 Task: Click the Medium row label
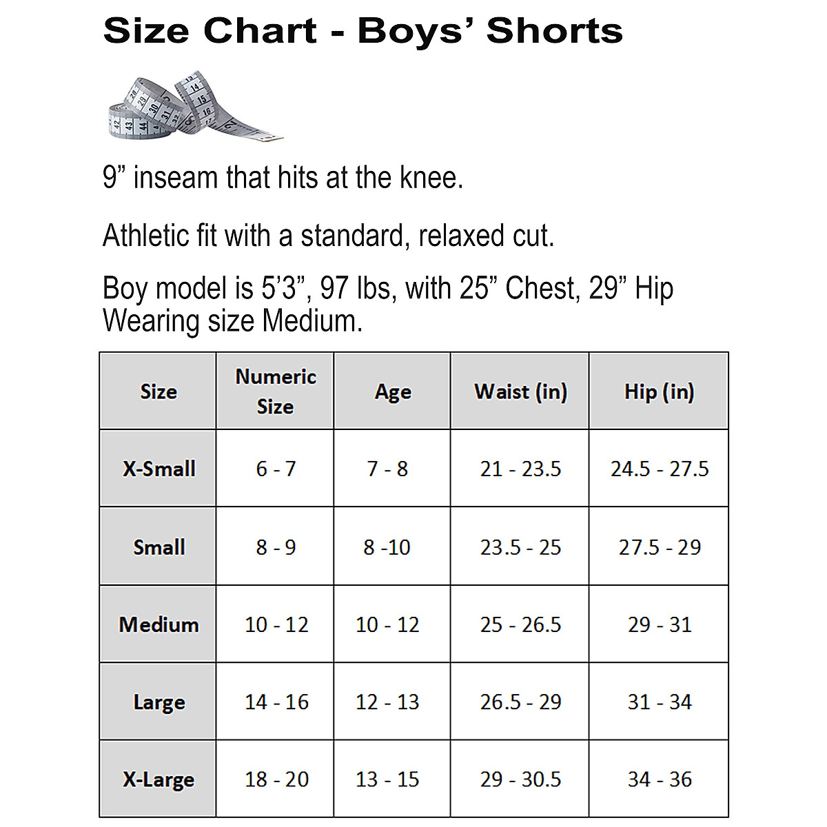[x=159, y=624]
